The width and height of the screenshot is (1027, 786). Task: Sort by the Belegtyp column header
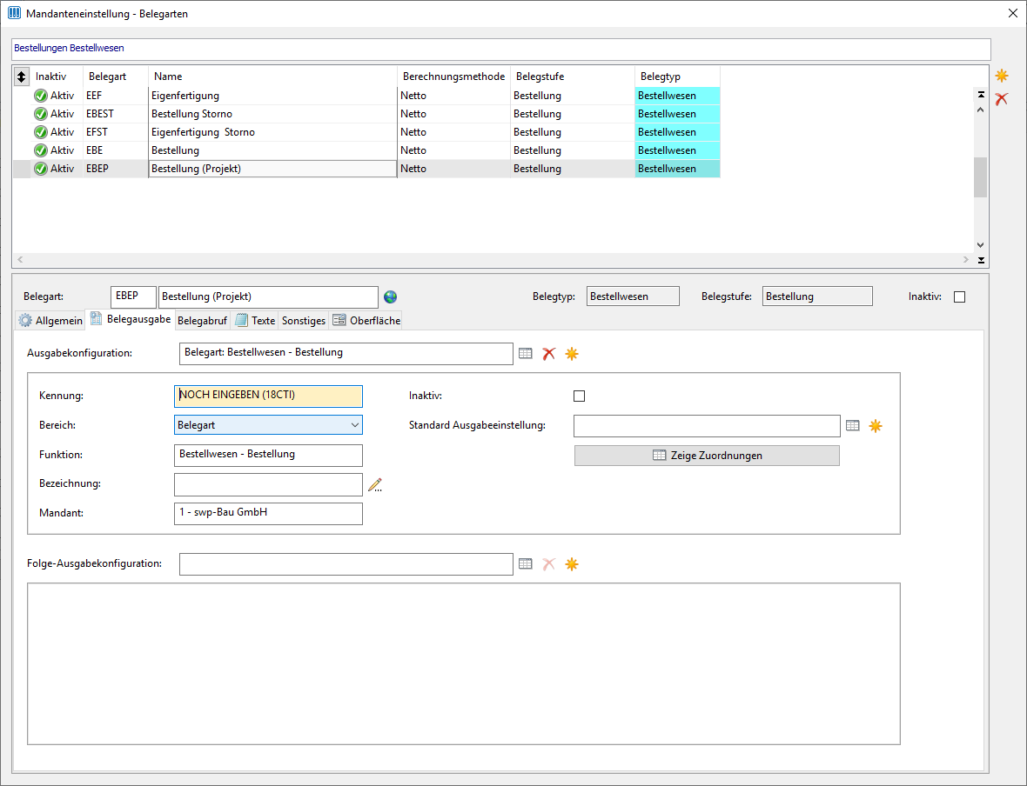(677, 77)
